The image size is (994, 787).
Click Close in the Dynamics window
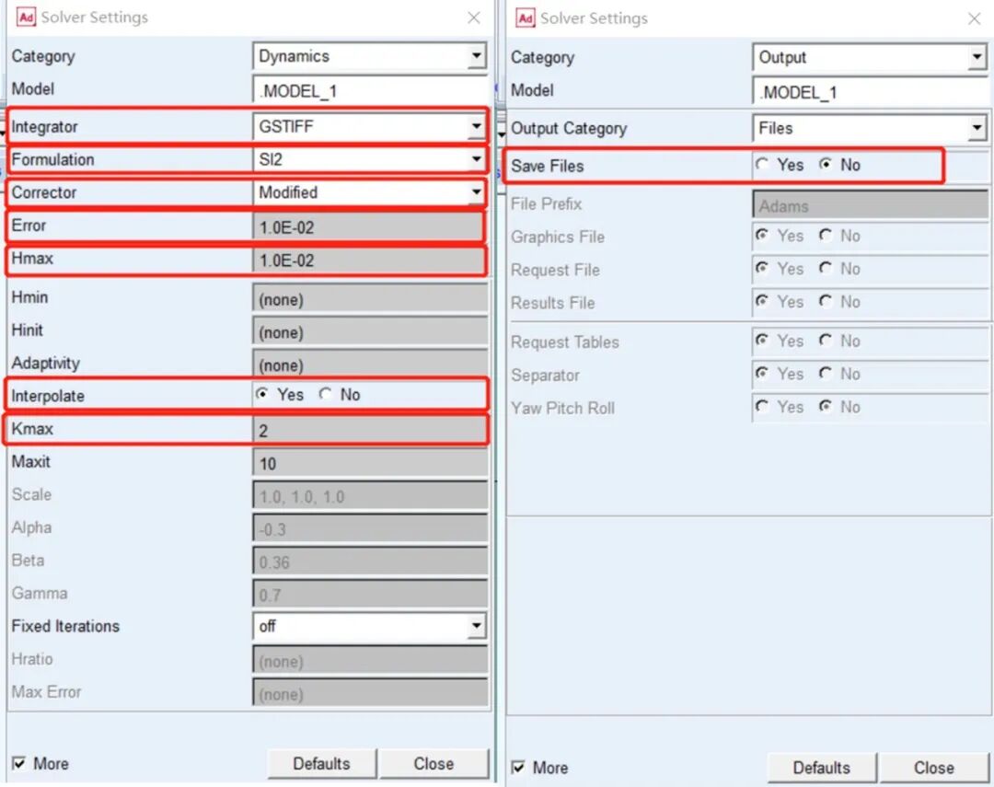click(433, 764)
